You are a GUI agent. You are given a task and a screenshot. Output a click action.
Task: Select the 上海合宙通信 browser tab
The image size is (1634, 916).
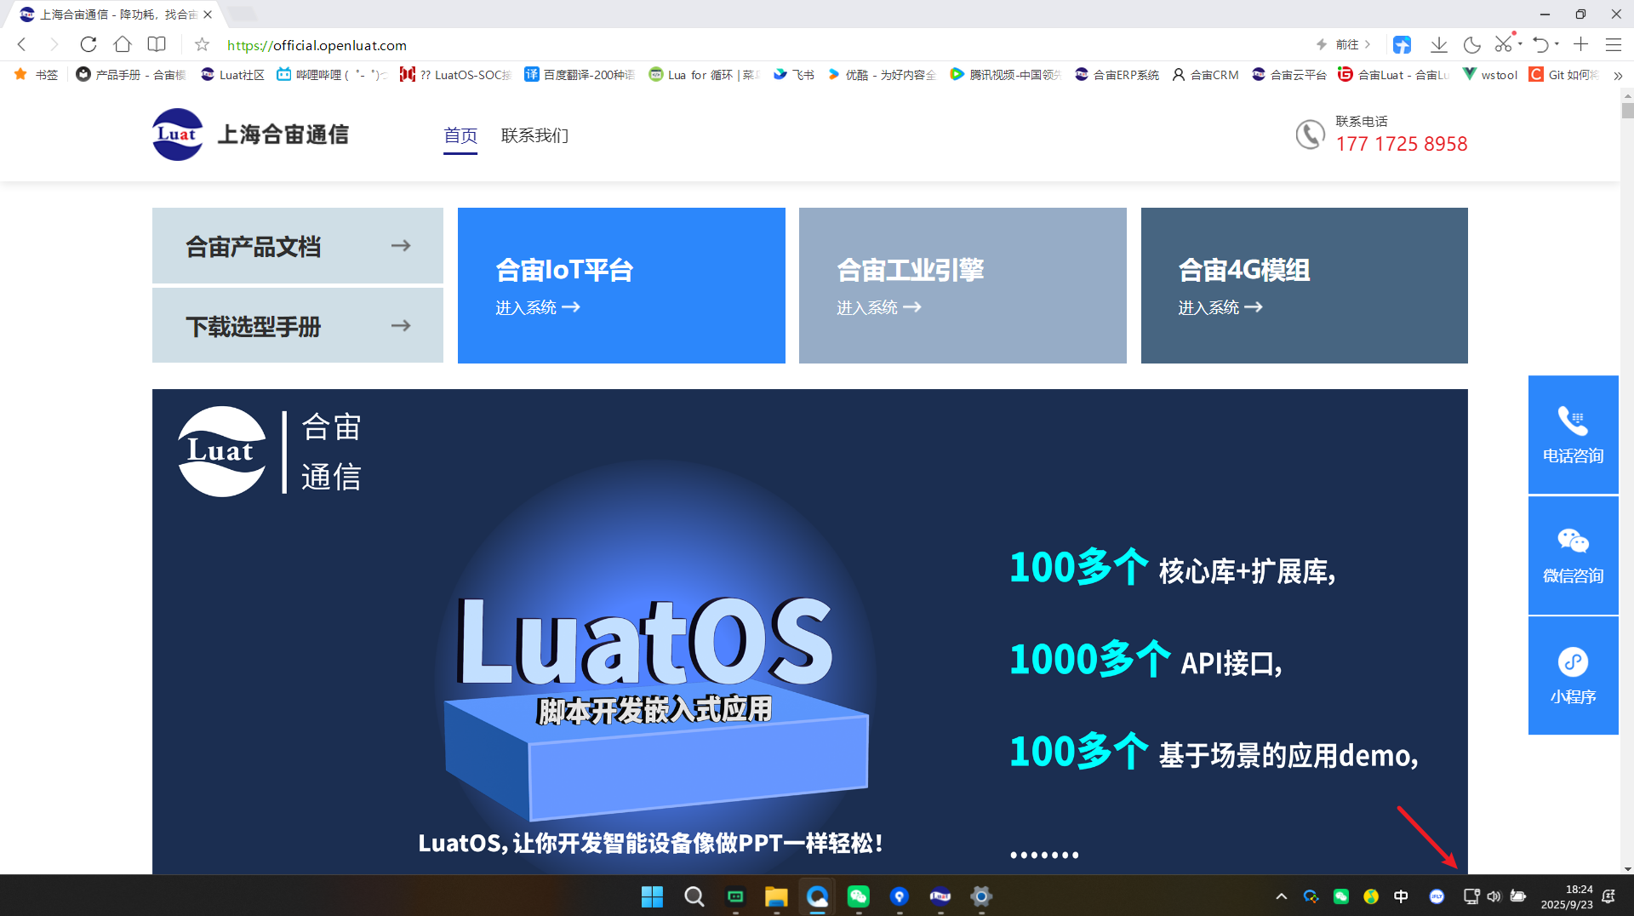[117, 14]
